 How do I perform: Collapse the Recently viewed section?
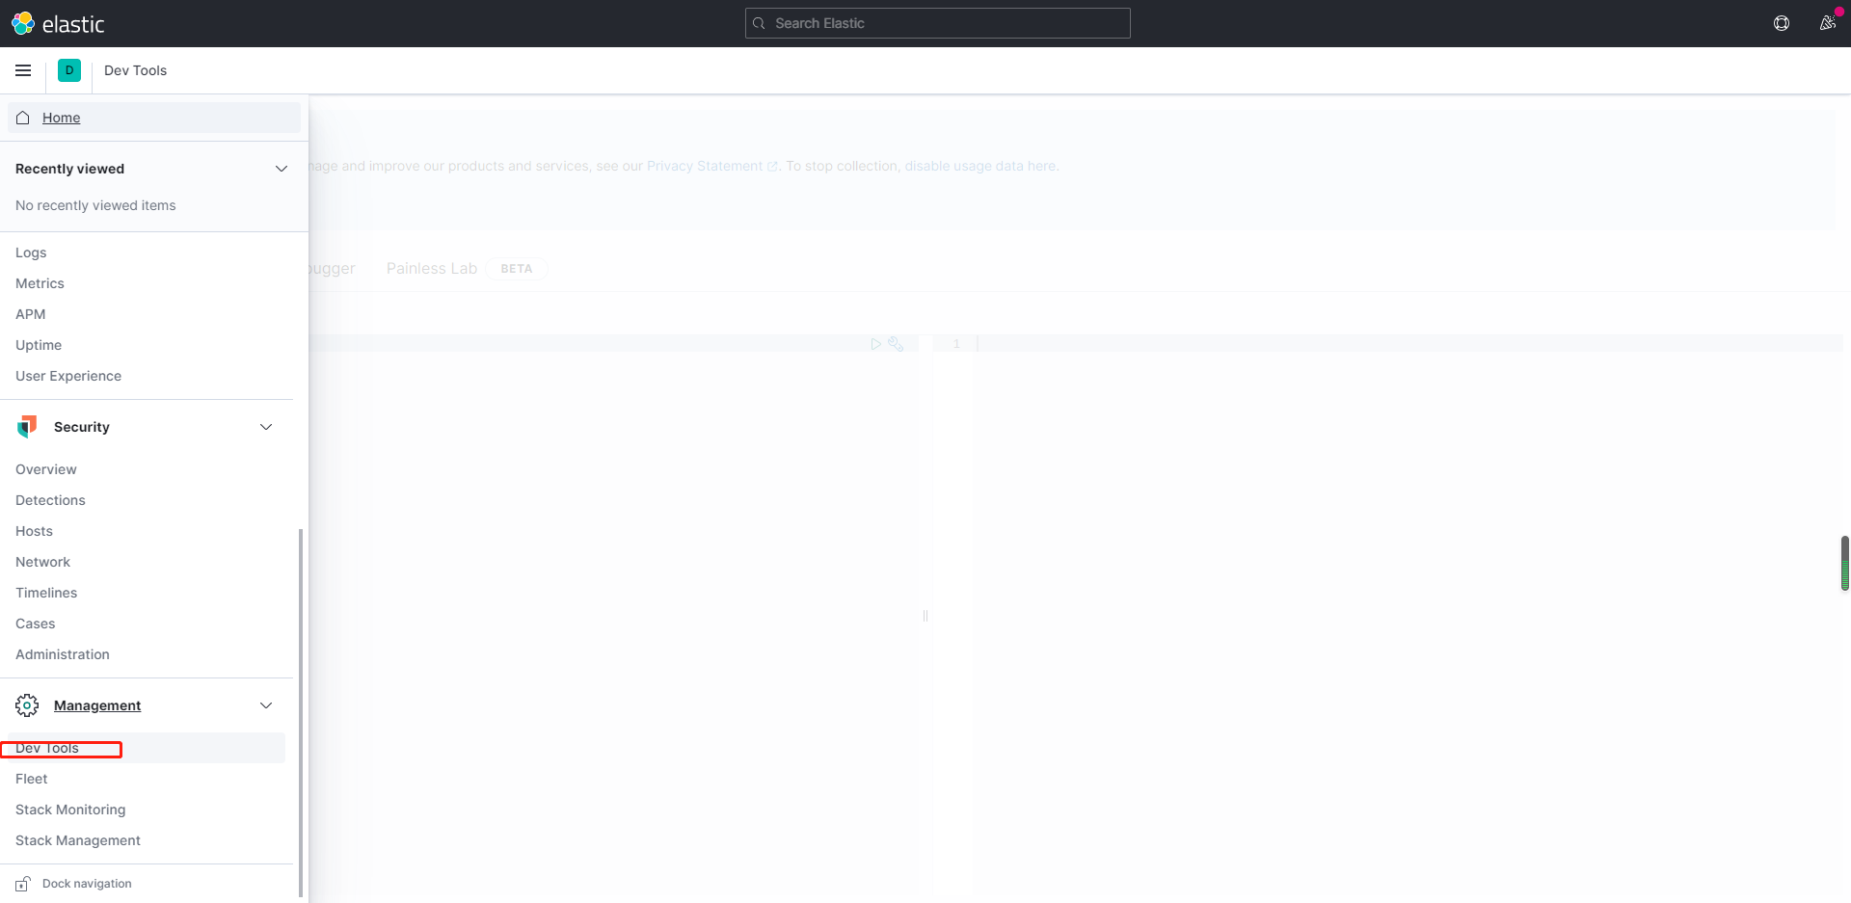(x=282, y=169)
